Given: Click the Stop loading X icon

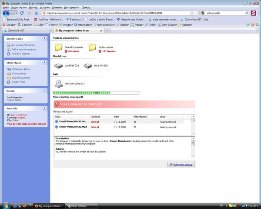Looking at the screenshot, I should click(29, 13).
